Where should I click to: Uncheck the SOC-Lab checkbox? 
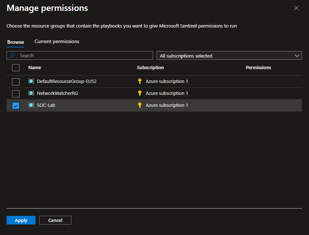[x=16, y=106]
